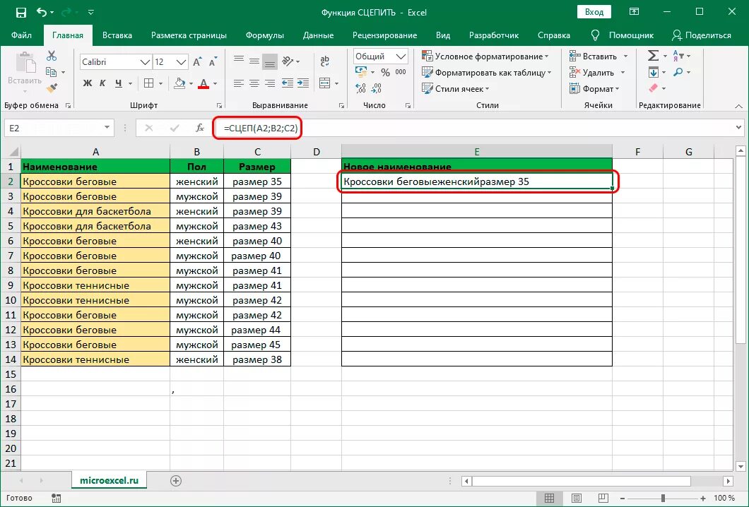Click Формат cells button
The height and width of the screenshot is (507, 749).
click(x=594, y=89)
